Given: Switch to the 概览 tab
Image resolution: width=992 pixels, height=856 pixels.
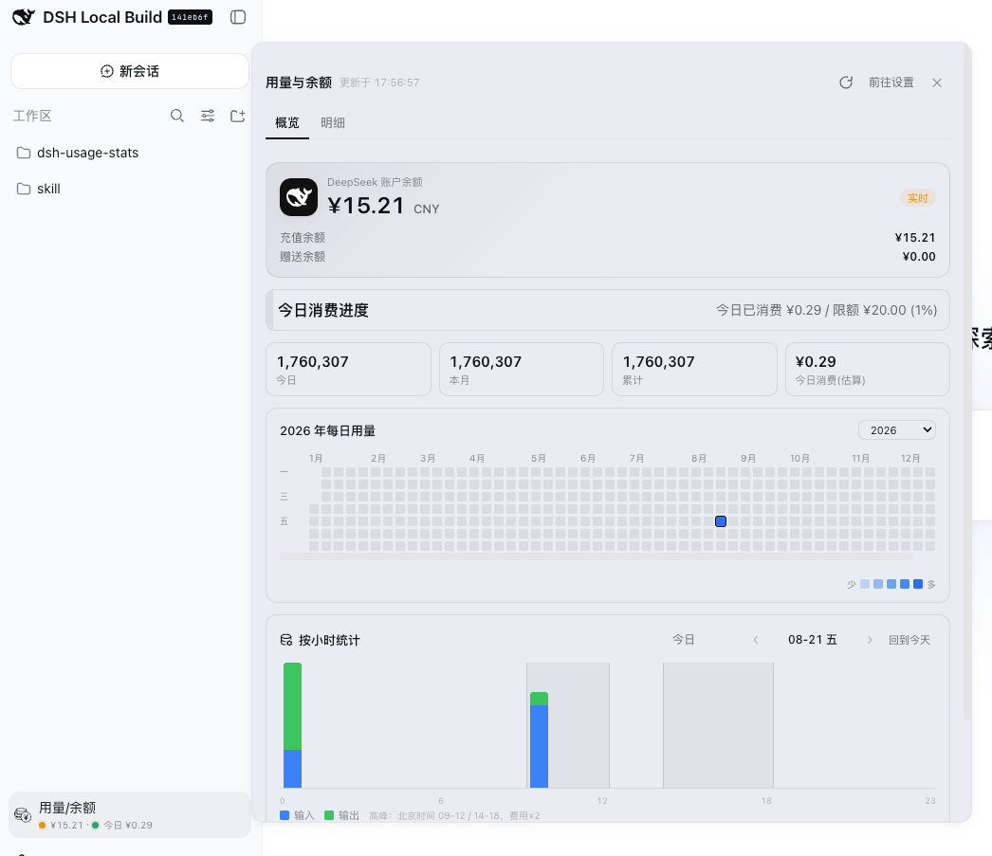Looking at the screenshot, I should coord(287,122).
